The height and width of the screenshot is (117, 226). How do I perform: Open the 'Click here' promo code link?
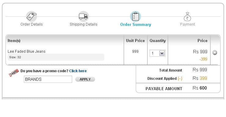pyautogui.click(x=78, y=71)
